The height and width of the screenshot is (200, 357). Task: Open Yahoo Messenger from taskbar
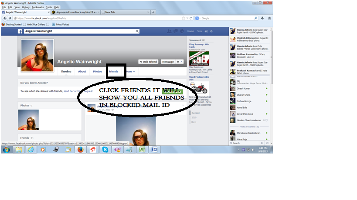pyautogui.click(x=118, y=150)
